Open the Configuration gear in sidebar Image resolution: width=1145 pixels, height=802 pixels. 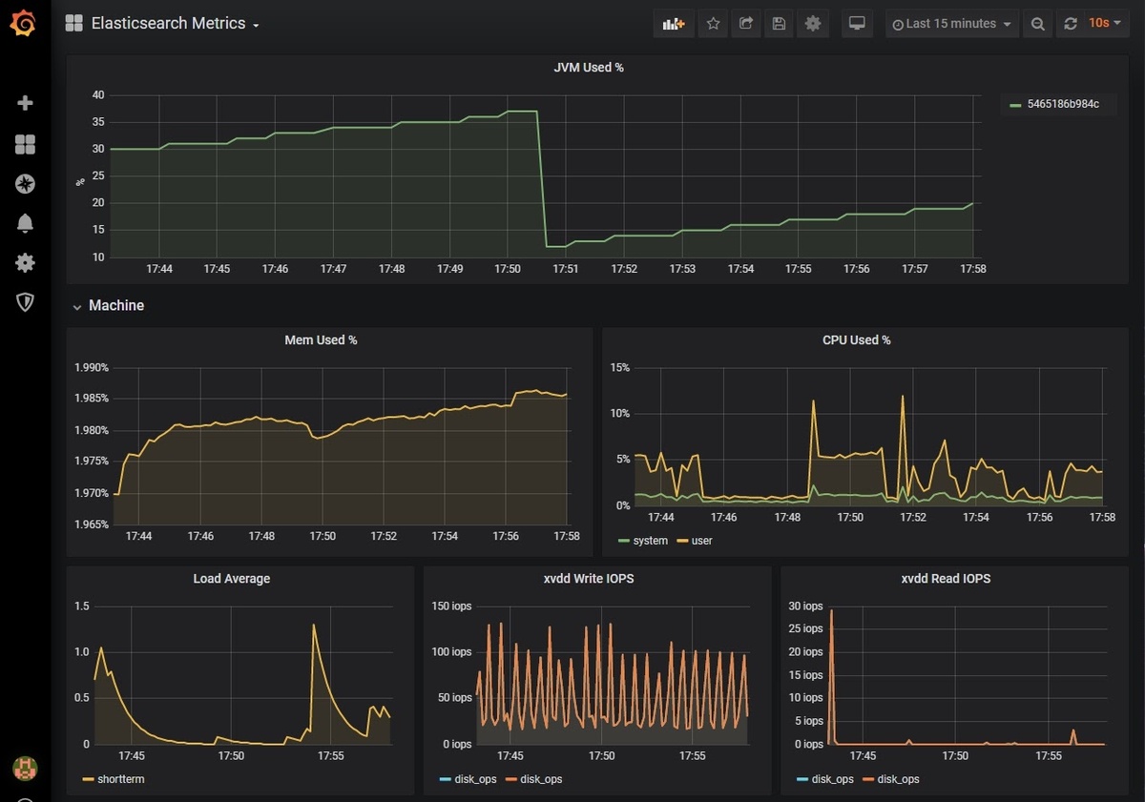(x=26, y=262)
